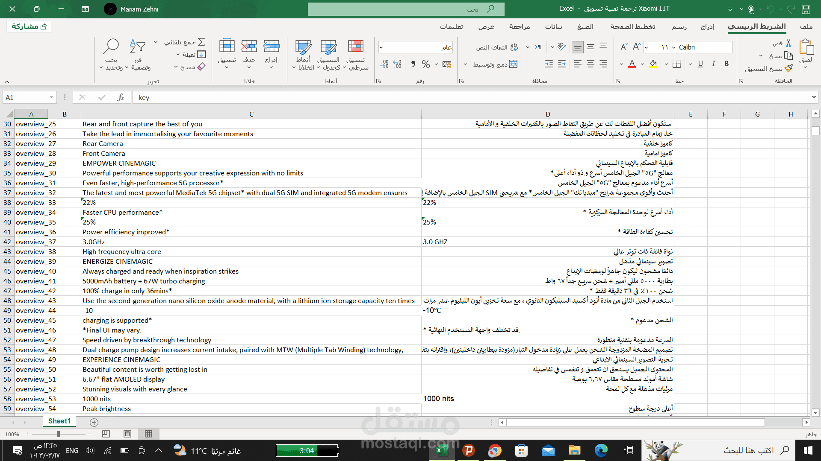
Task: Open Sort & Filter (فرز وتصفية)
Action: click(138, 55)
